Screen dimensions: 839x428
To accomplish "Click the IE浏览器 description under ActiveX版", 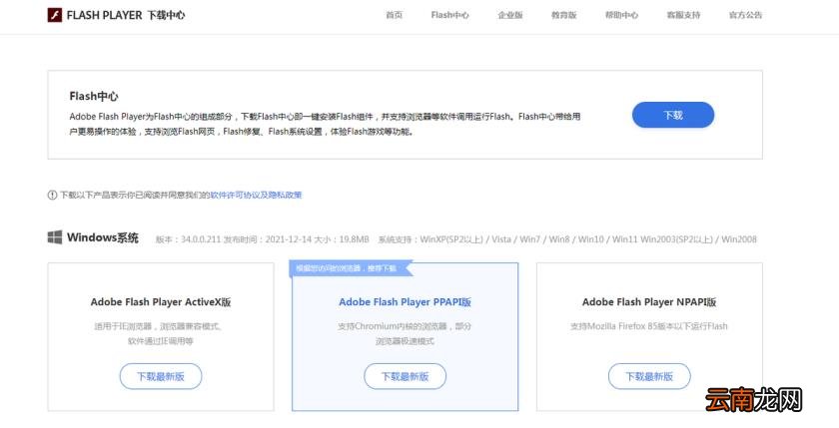I will click(x=159, y=333).
